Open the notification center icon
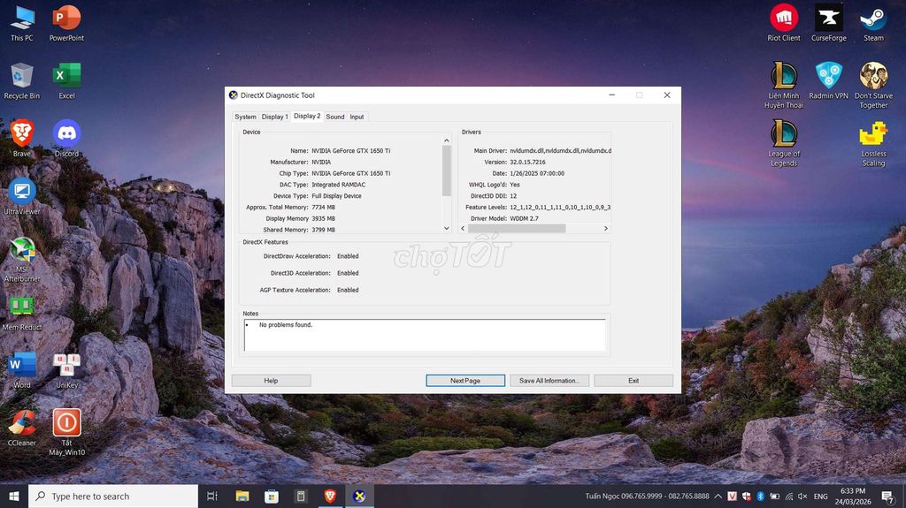 (x=887, y=496)
